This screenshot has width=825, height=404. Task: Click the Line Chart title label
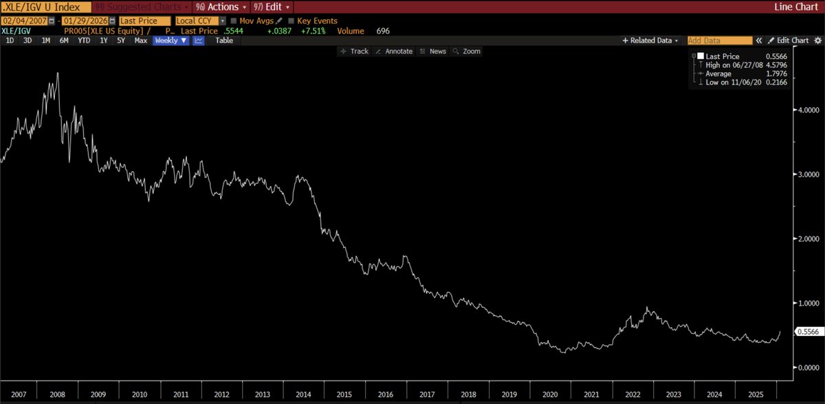point(797,7)
